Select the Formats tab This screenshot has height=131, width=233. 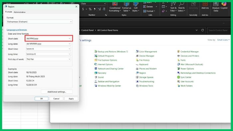[9, 12]
